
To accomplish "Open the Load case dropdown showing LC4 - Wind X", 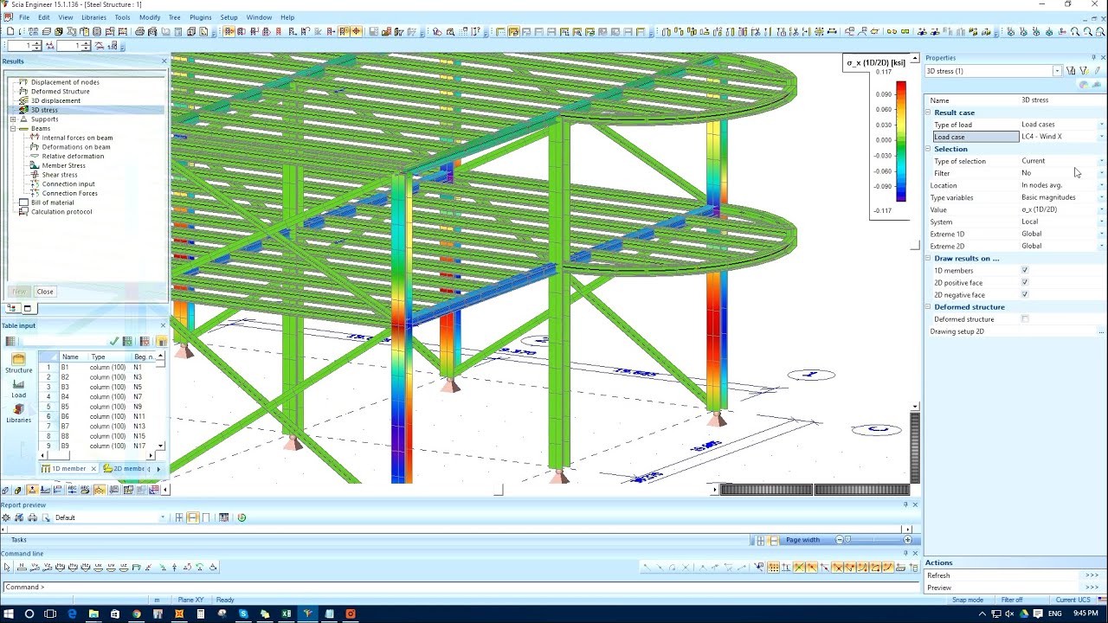I will click(1103, 136).
